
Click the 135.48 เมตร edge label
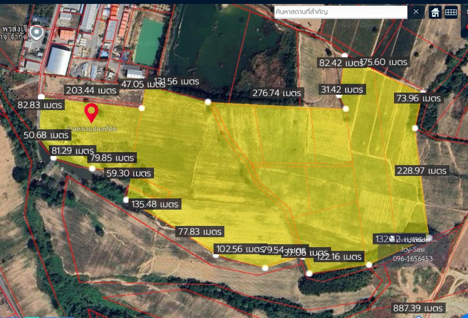(x=155, y=204)
